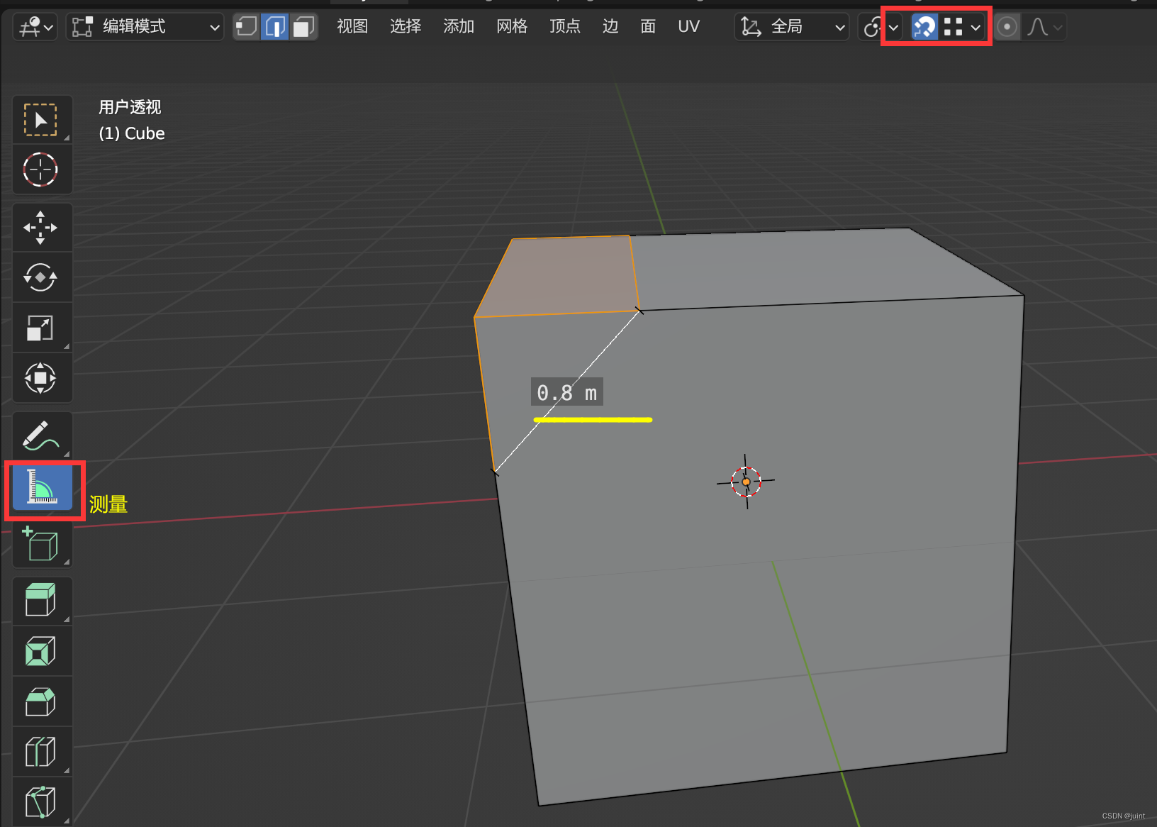This screenshot has width=1157, height=827.
Task: Click the 3D cursor on the cube
Action: click(746, 482)
